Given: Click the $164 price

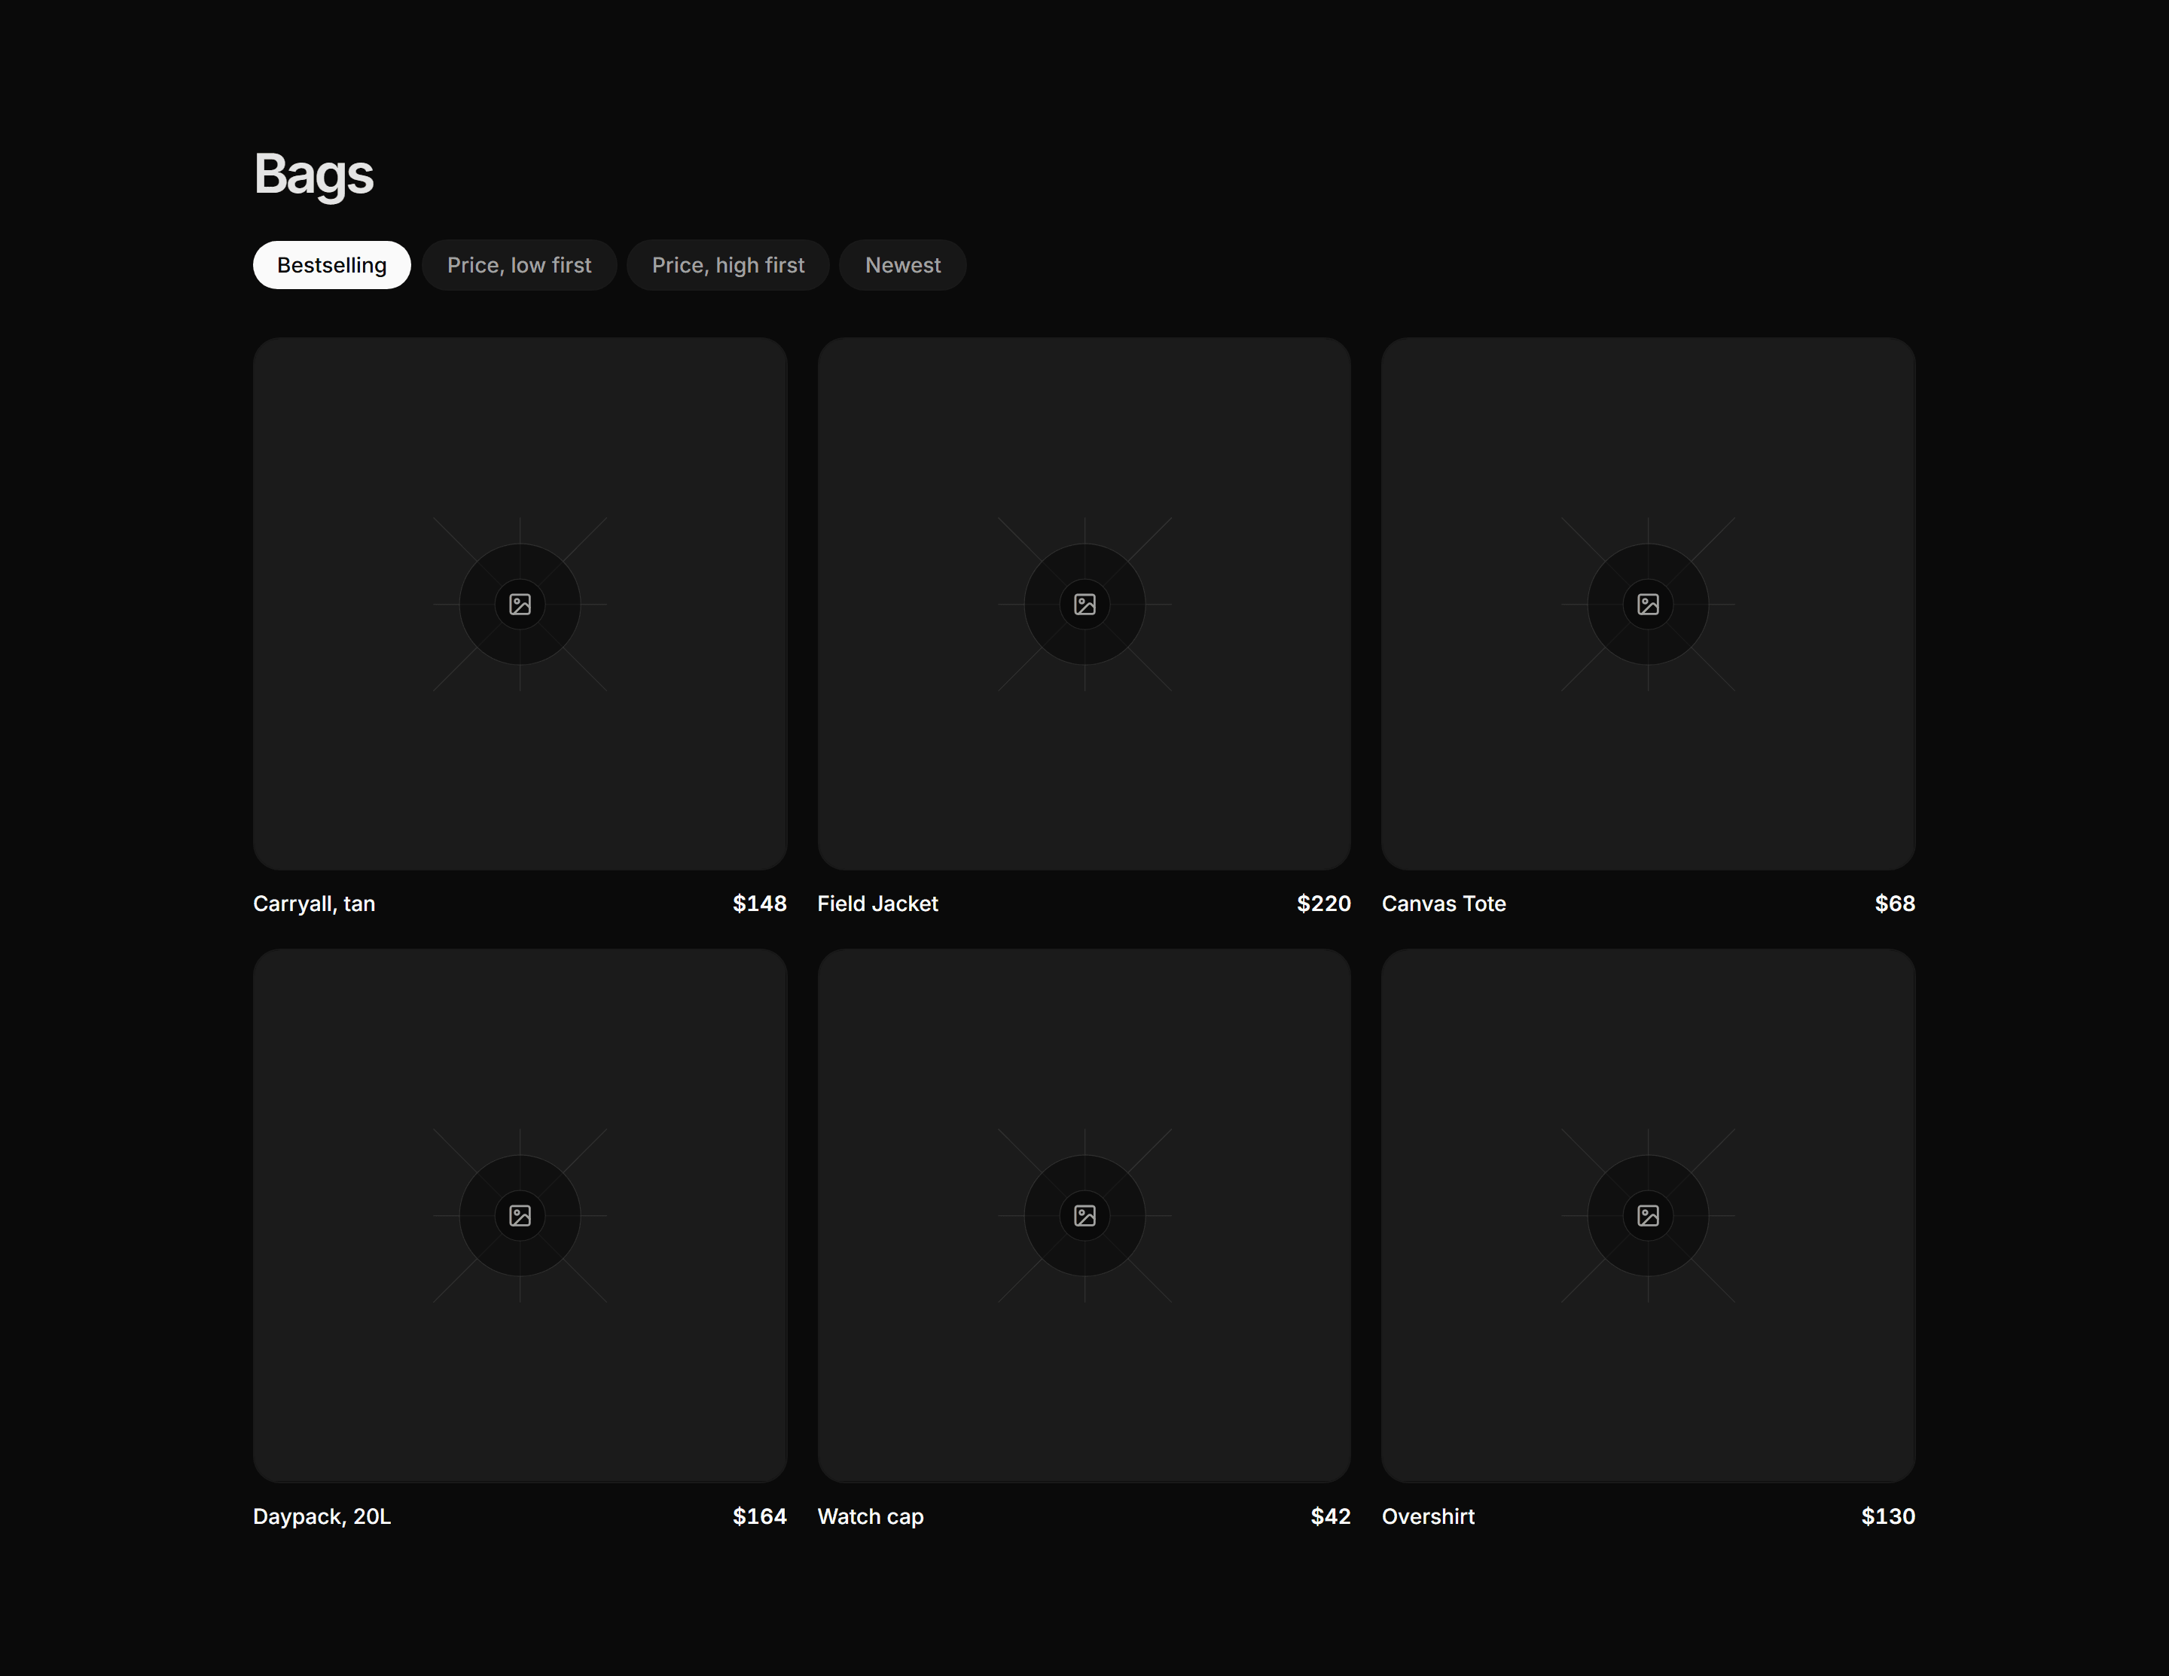Looking at the screenshot, I should click(760, 1516).
